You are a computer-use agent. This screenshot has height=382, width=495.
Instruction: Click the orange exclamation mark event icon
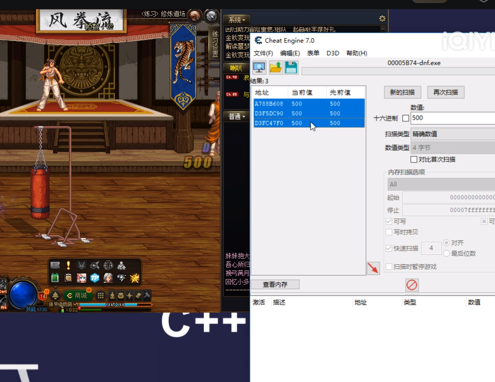68,265
